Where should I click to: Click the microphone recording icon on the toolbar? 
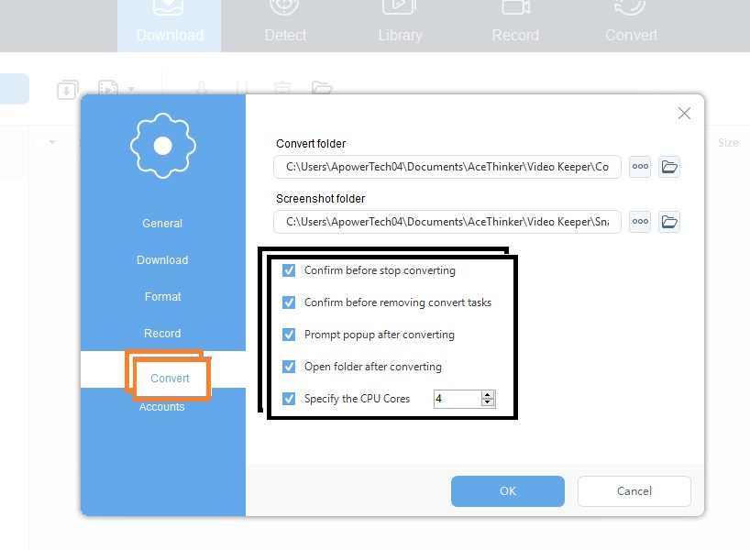point(203,88)
